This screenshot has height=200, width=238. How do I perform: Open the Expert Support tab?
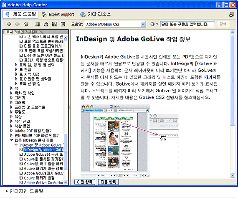58,15
